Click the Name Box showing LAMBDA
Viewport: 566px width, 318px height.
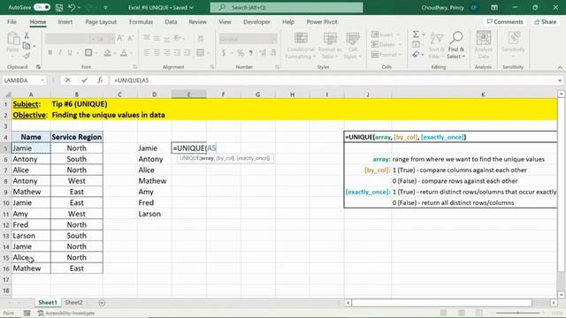pos(21,80)
